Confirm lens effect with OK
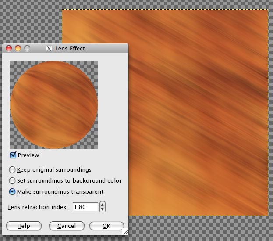 [x=106, y=226]
